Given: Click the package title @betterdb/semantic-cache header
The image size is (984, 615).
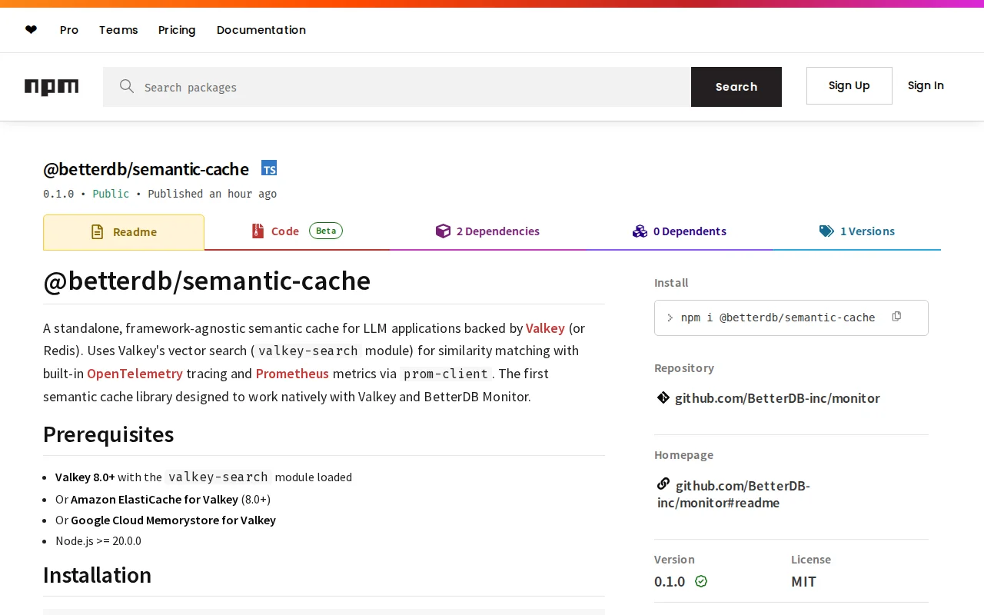Looking at the screenshot, I should coord(146,169).
